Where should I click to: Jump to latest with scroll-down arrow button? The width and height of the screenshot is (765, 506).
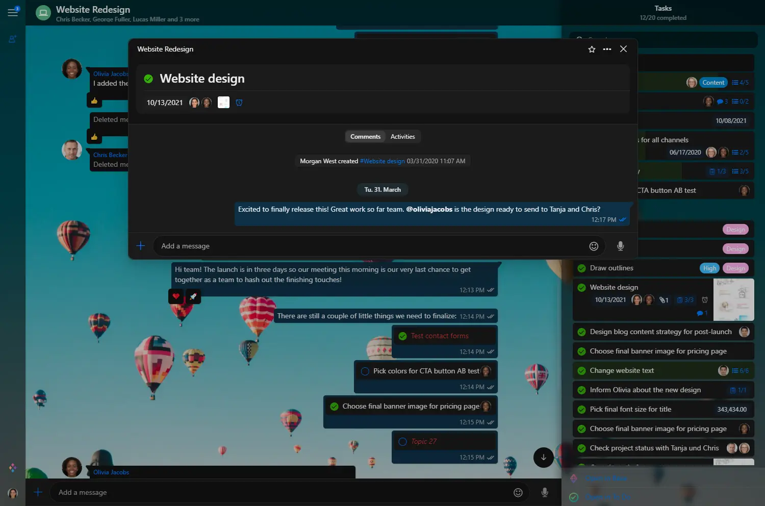543,458
